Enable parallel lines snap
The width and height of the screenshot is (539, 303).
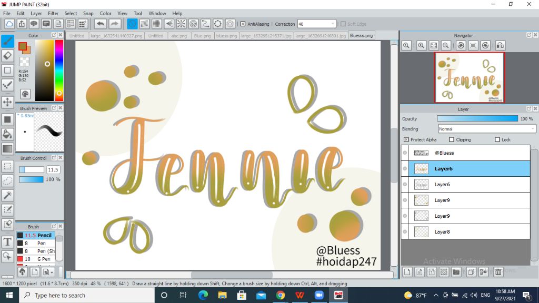click(144, 24)
